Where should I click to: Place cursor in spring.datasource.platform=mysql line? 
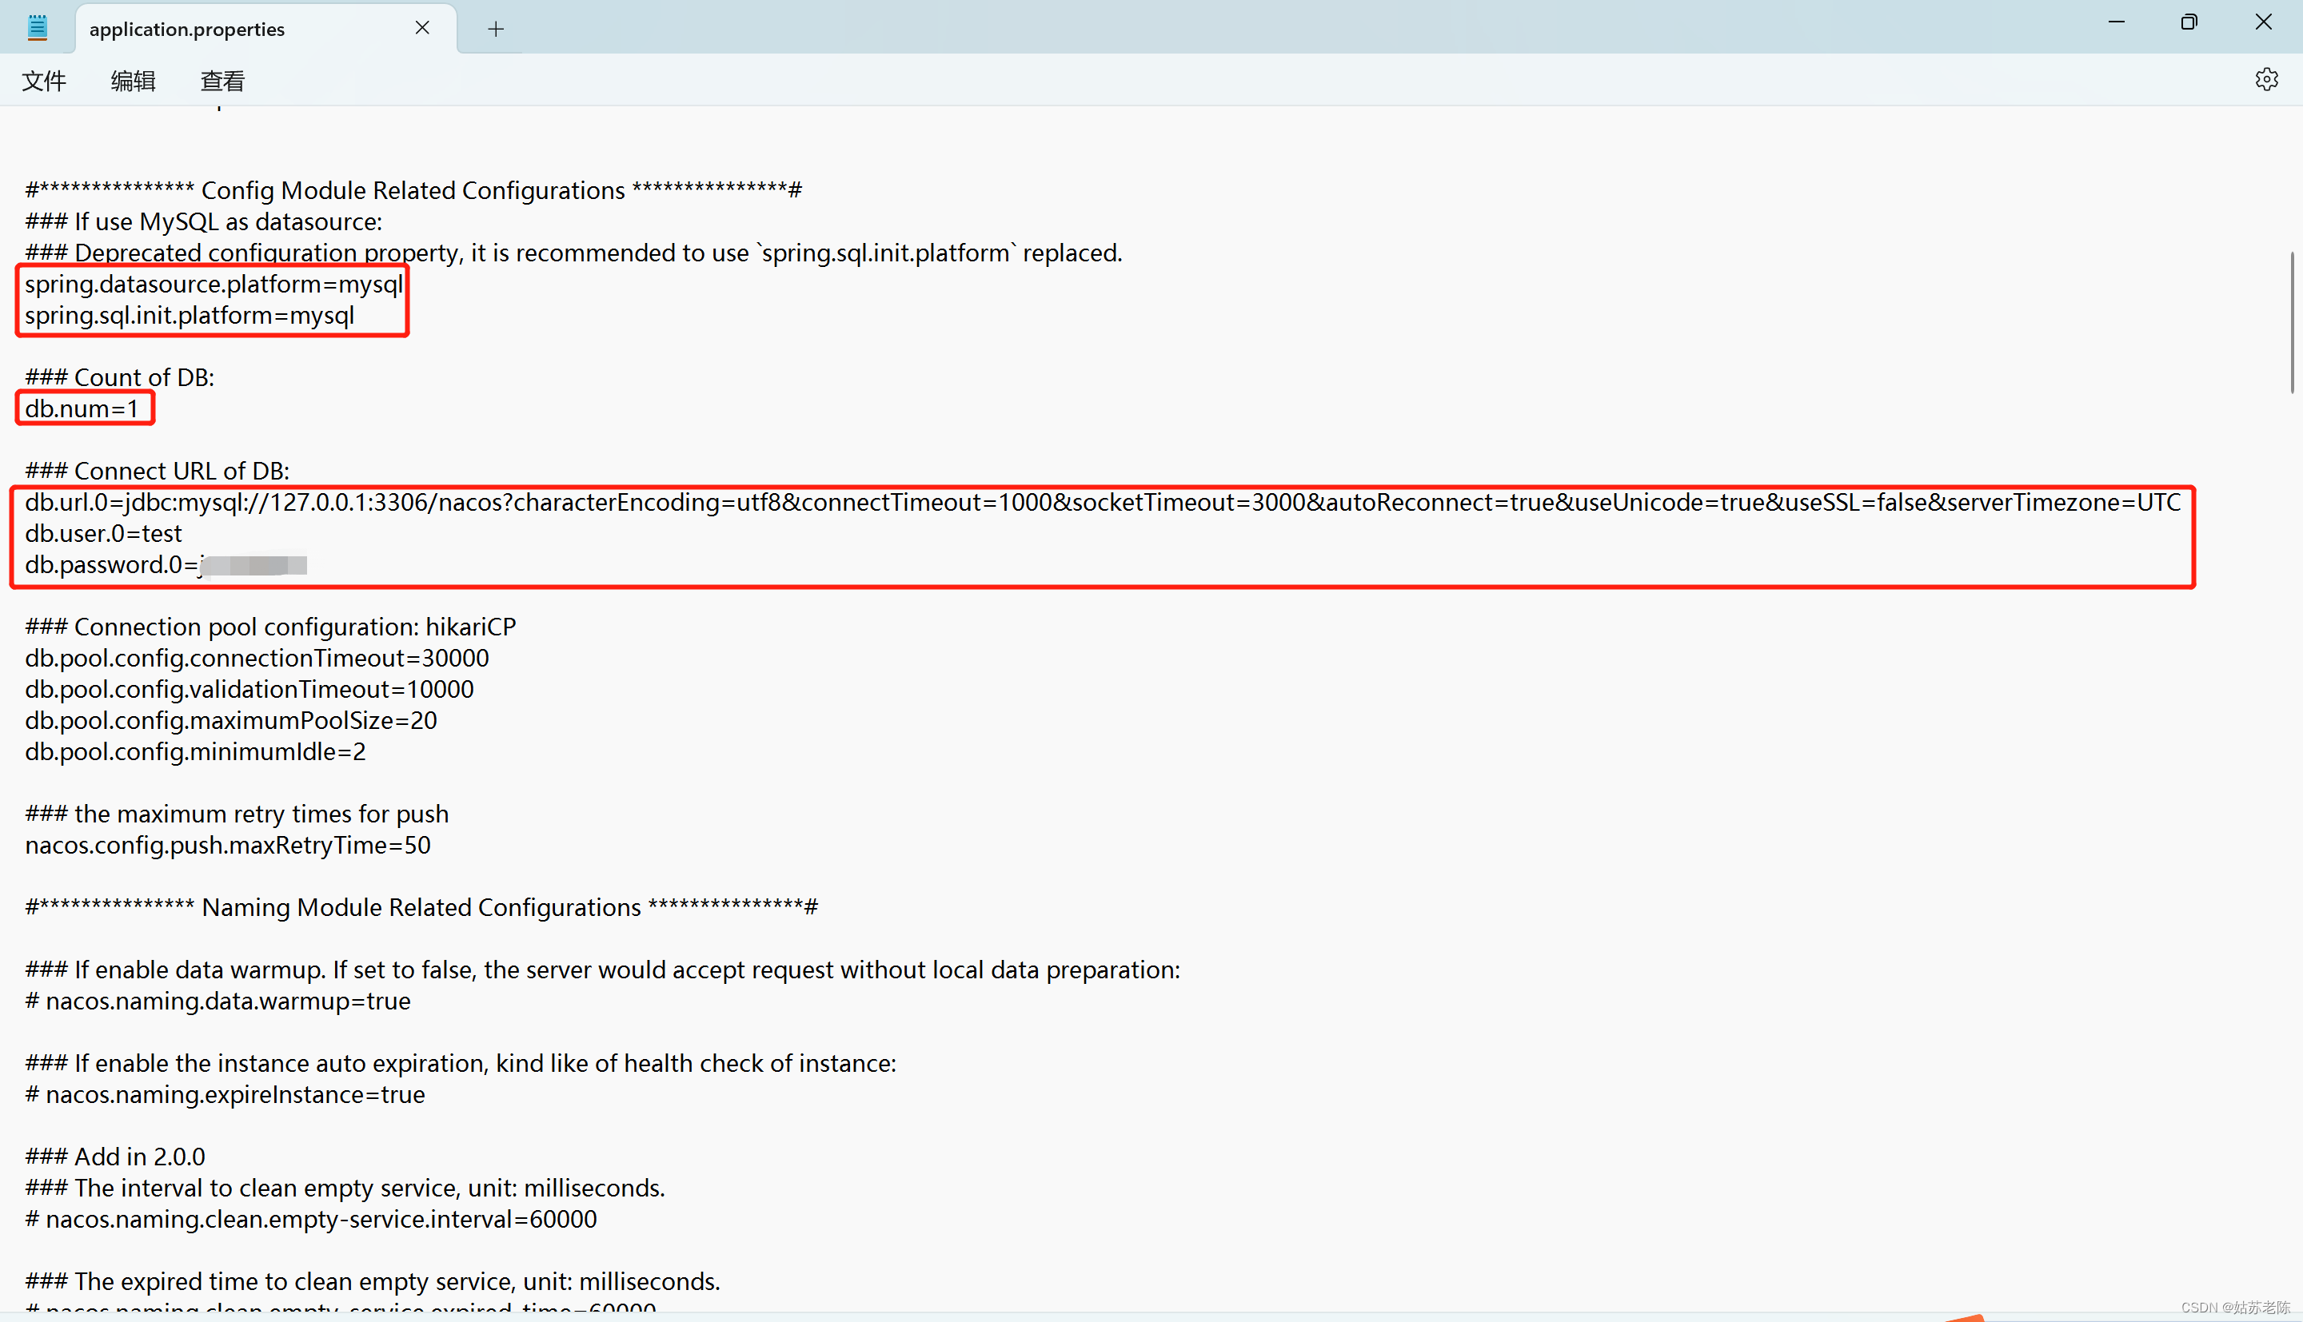click(214, 285)
